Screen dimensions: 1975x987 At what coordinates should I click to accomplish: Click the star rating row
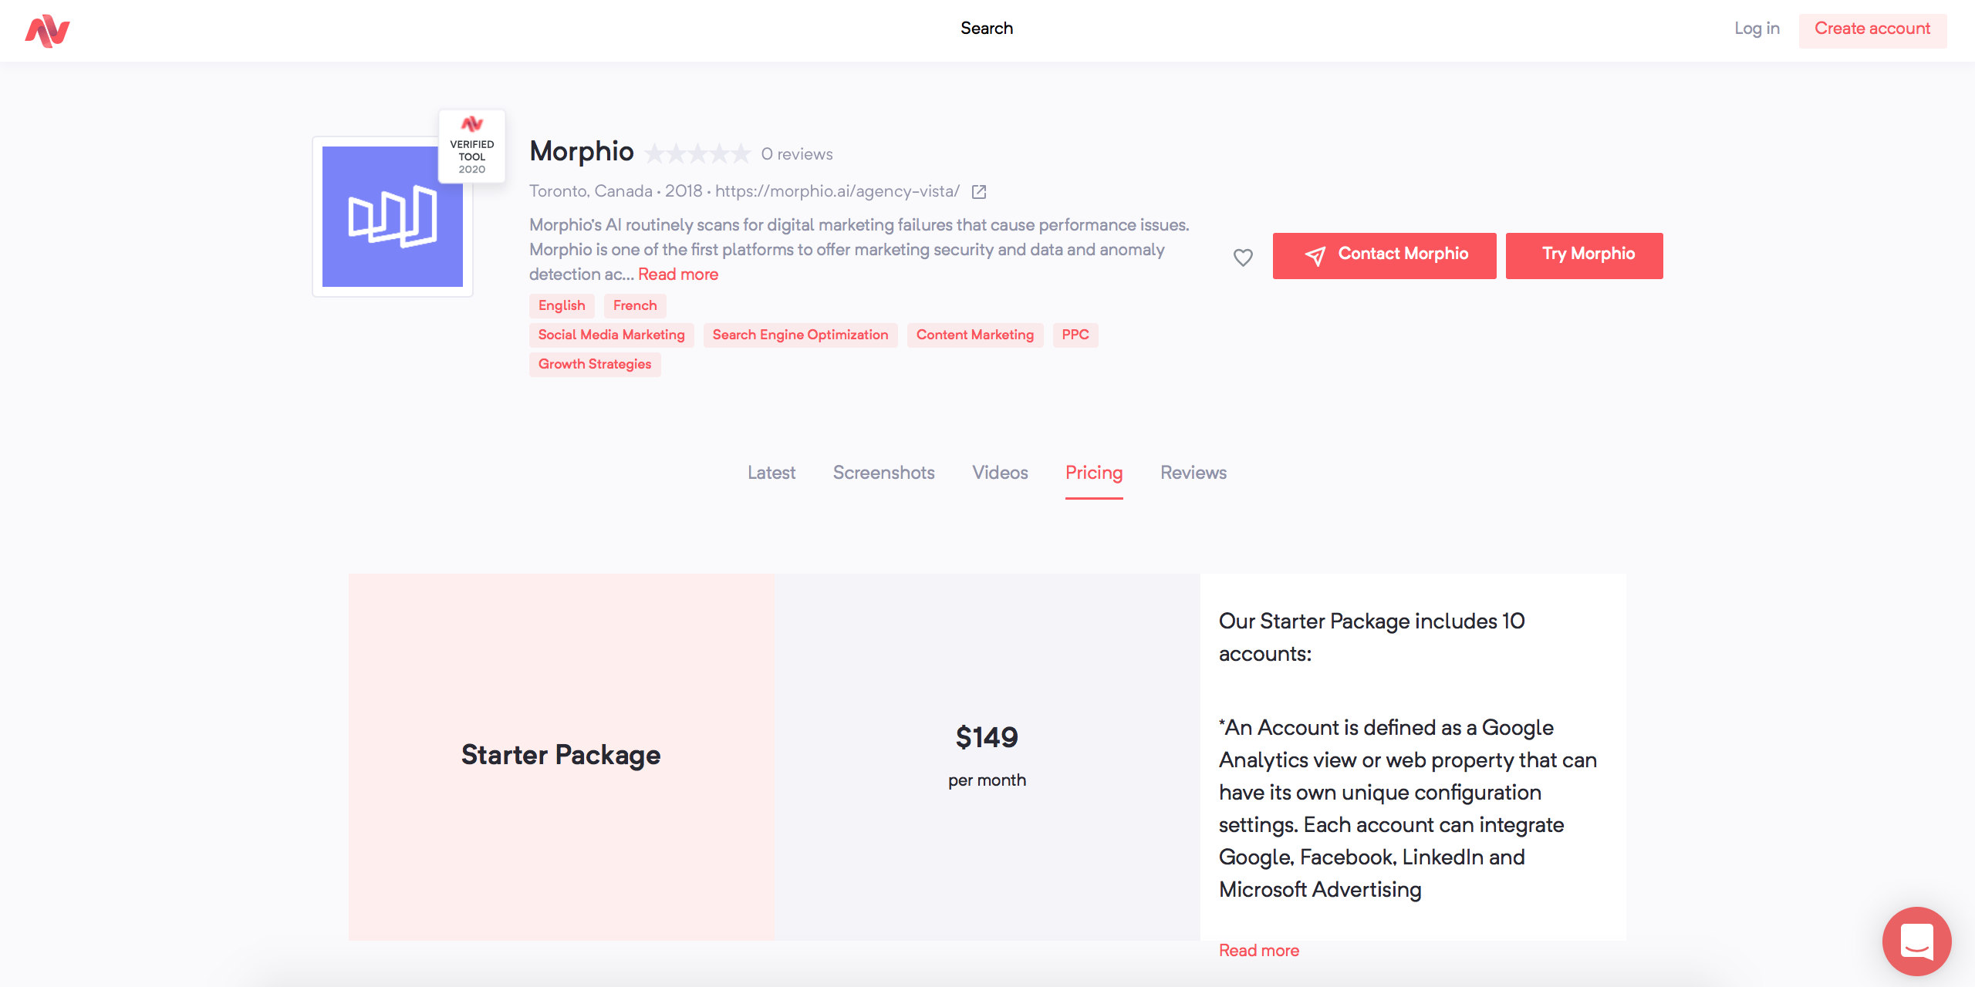point(697,154)
